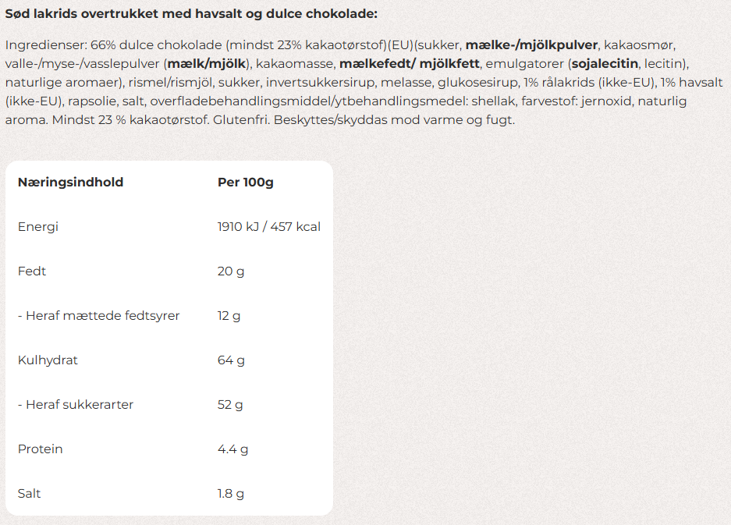Screen dimensions: 731x525
Task: Click the bold word "mælke-/mjölkpulver"
Action: pos(531,44)
